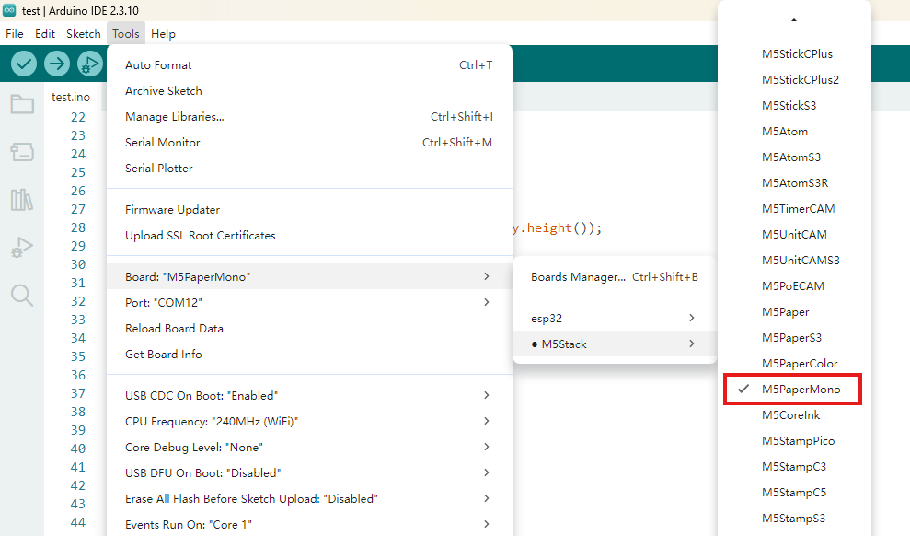Click the Verify checkmark button

(x=24, y=64)
